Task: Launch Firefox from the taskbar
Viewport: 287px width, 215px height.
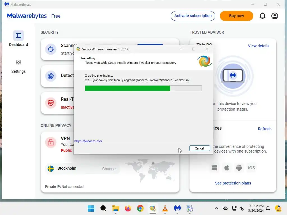Action: pyautogui.click(x=128, y=208)
